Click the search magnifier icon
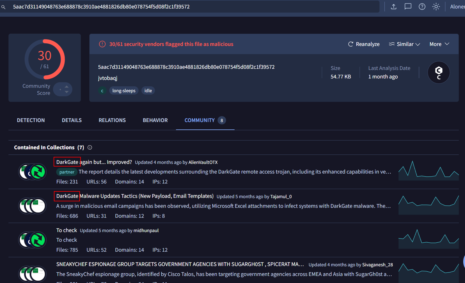Screen dimensions: 465x283 (4, 7)
